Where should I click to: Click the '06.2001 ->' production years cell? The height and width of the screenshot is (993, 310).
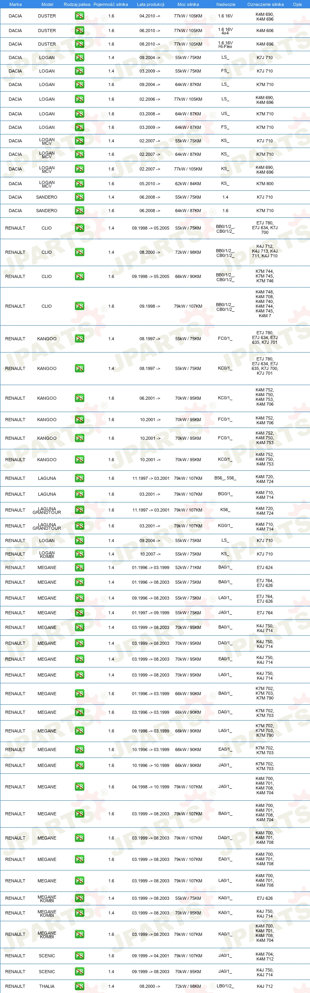click(150, 398)
